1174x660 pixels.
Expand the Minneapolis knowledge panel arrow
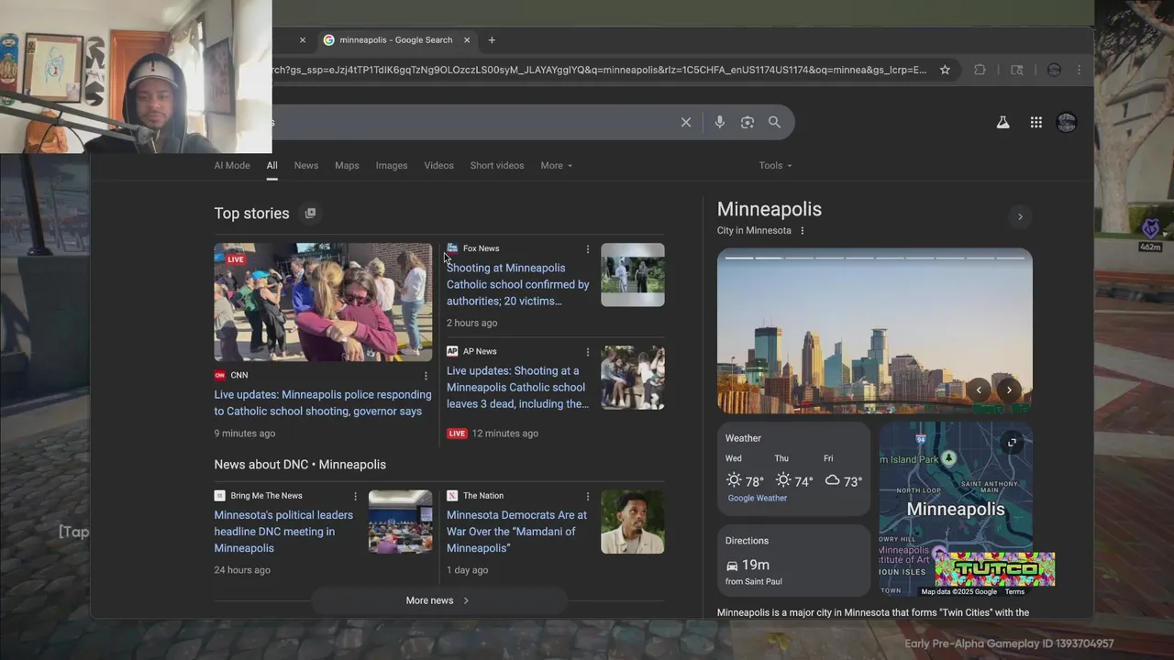click(1020, 217)
